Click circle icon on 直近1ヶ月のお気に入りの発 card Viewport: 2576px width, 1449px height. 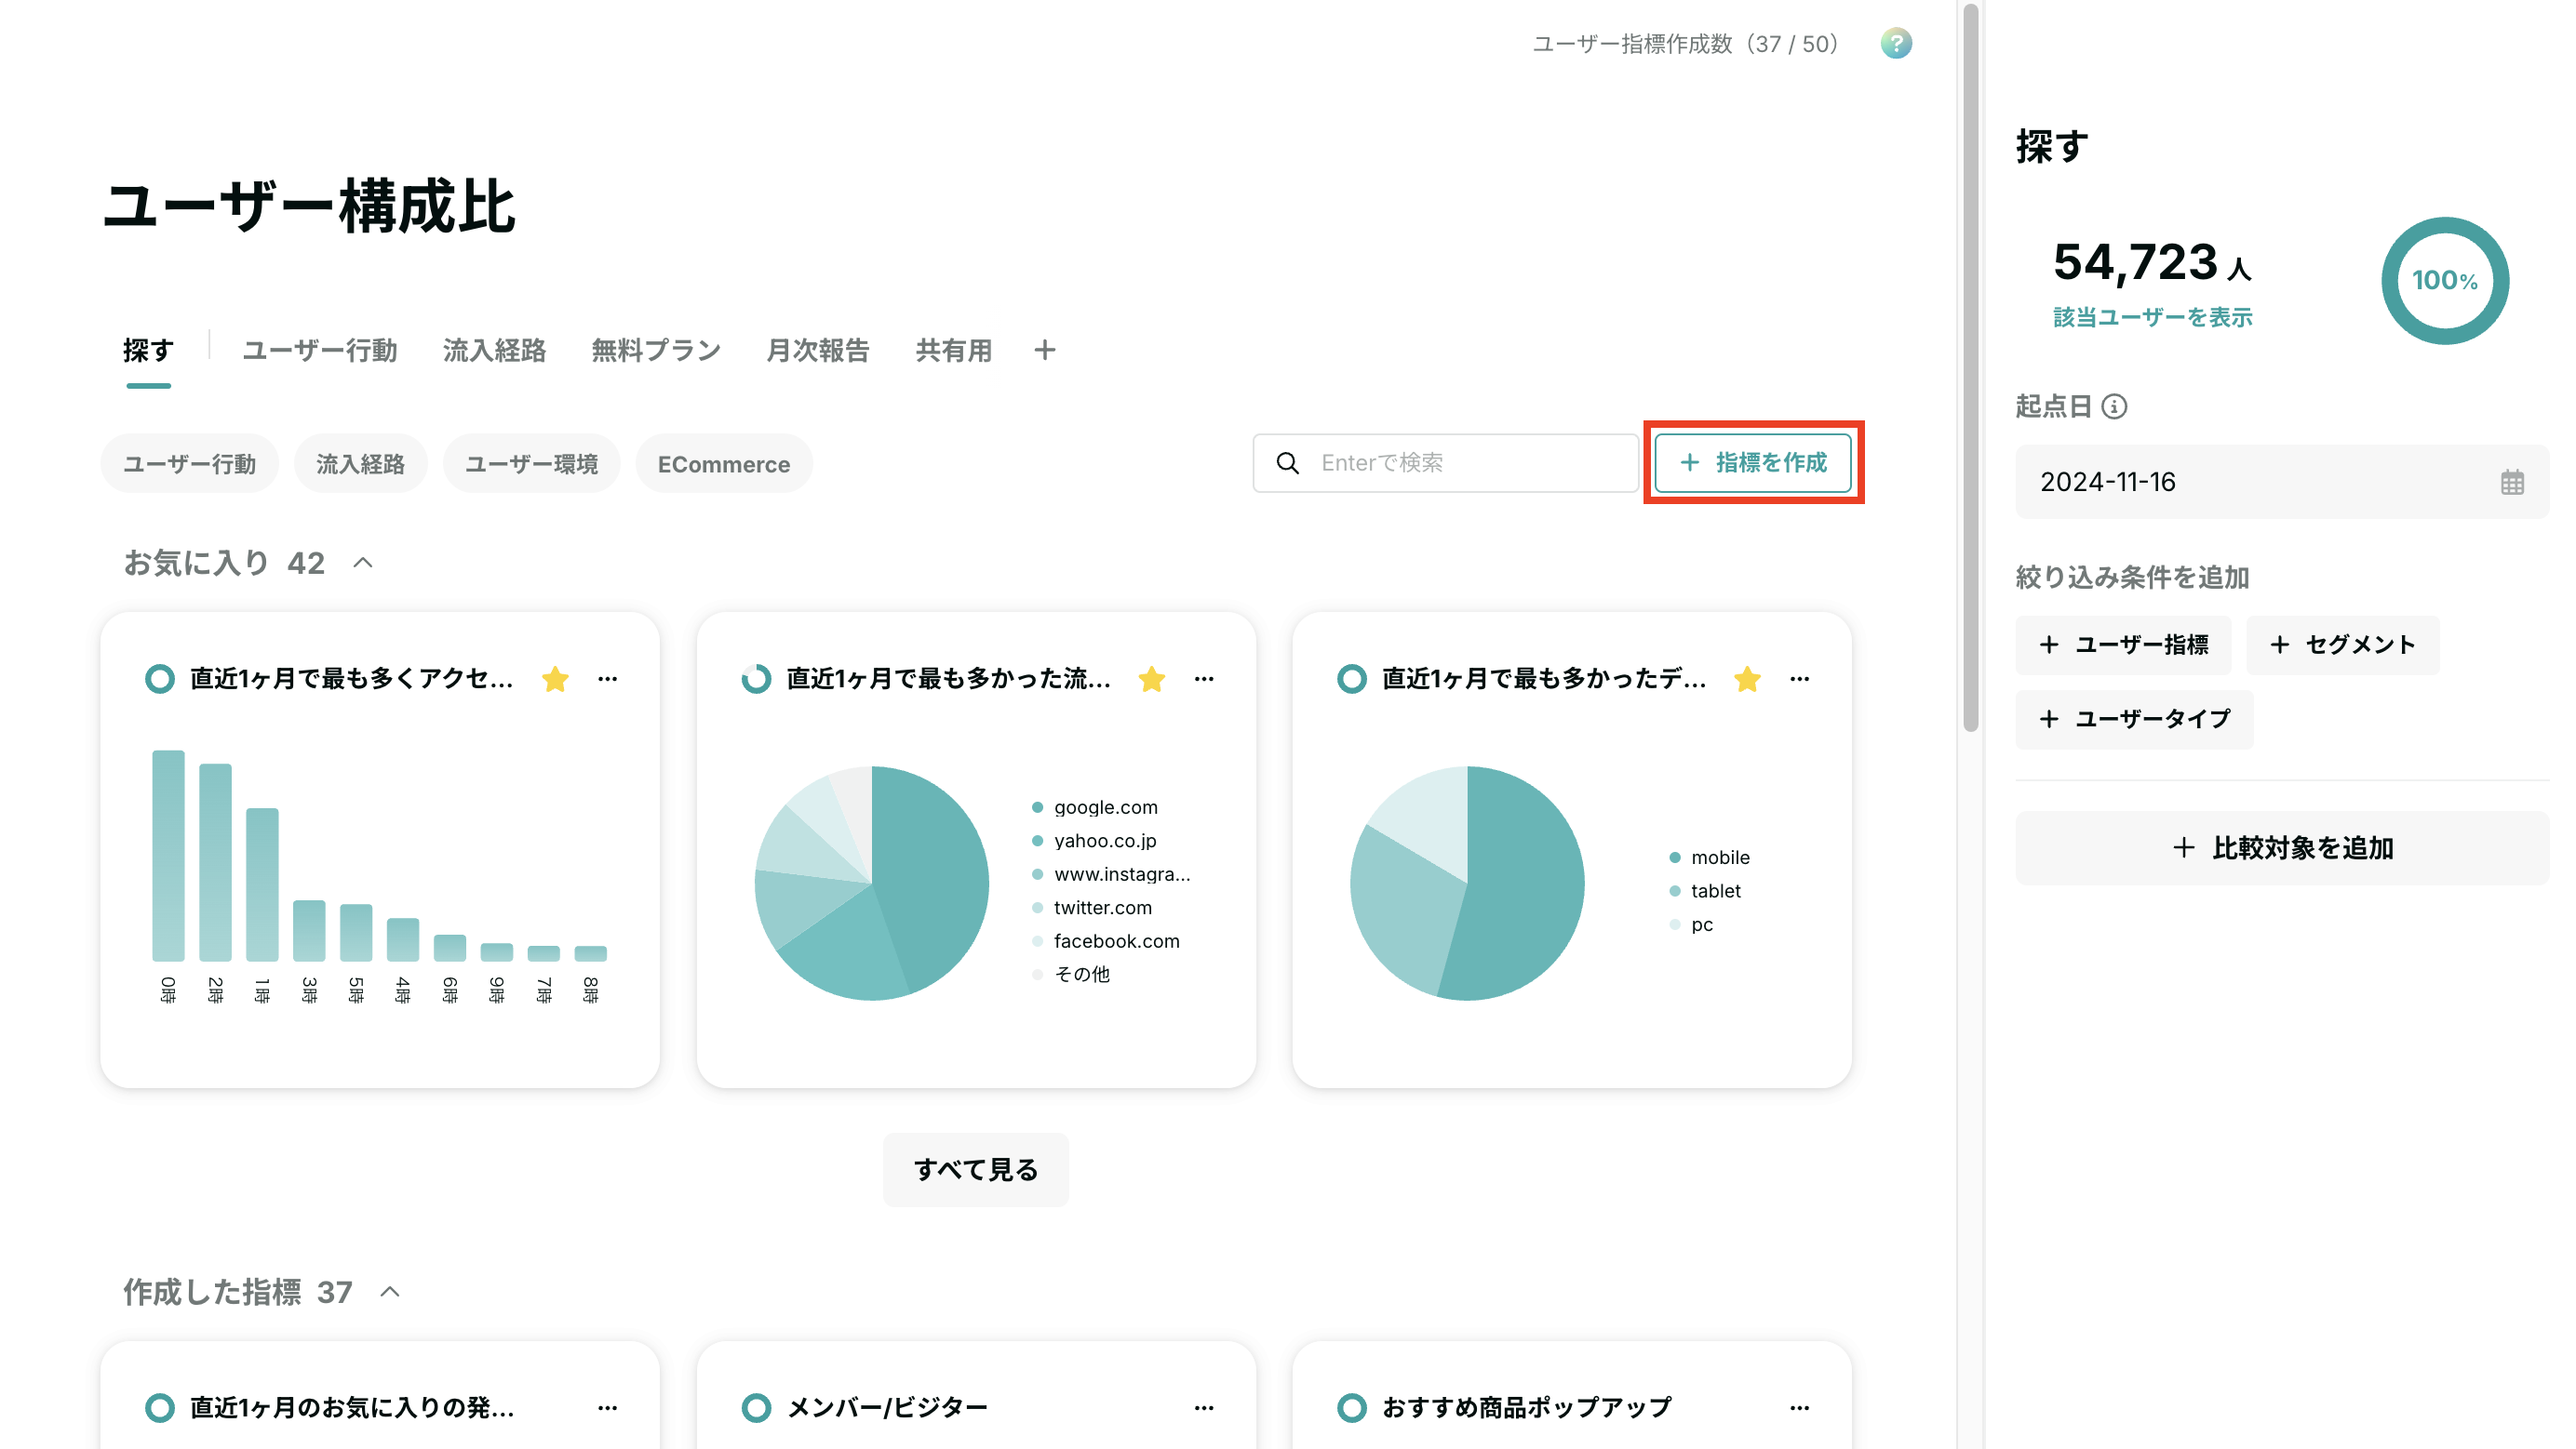pos(159,1407)
